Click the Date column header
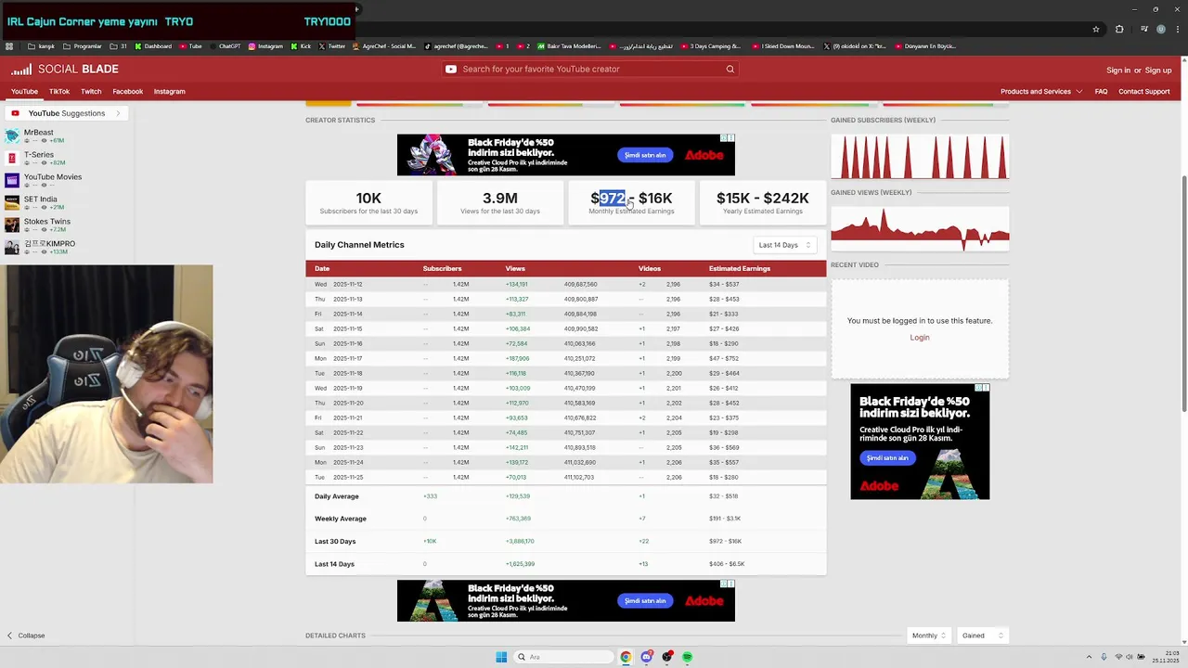The image size is (1188, 668). click(322, 269)
